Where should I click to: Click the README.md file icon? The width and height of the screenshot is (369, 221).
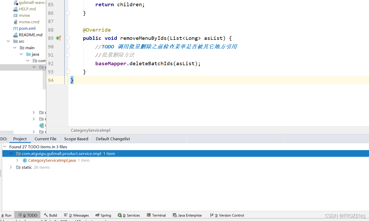pyautogui.click(x=16, y=35)
